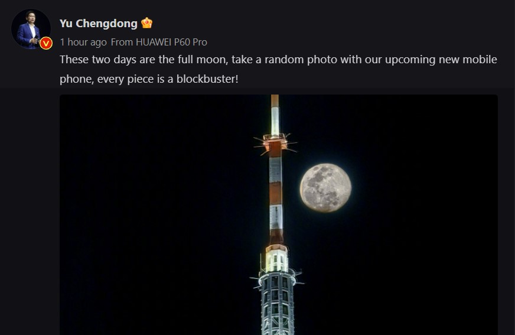Screen dimensions: 515x335
Task: Click the "1 hour ago" timestamp
Action: coord(83,42)
